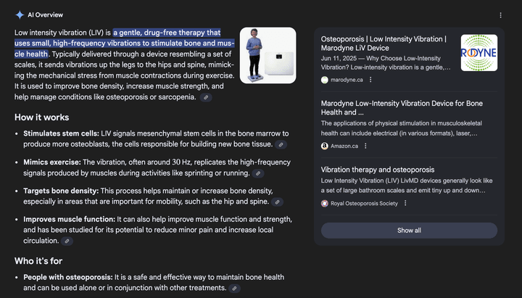This screenshot has height=298, width=522.
Task: Click the AI Overview sparkle icon
Action: (x=20, y=15)
